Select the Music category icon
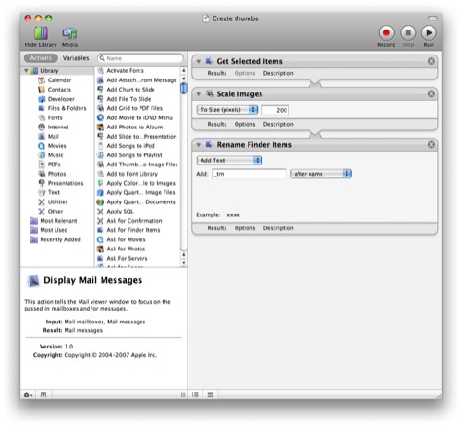462x427 pixels. 42,155
